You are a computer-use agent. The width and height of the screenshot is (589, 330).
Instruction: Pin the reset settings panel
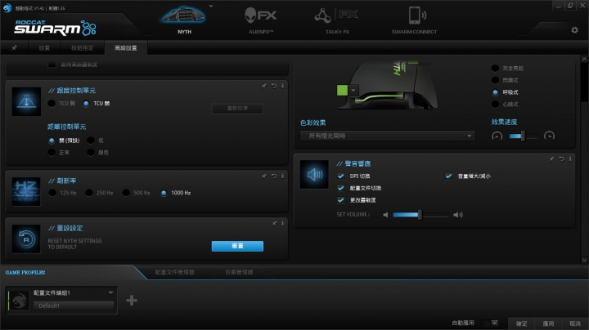coord(274,223)
